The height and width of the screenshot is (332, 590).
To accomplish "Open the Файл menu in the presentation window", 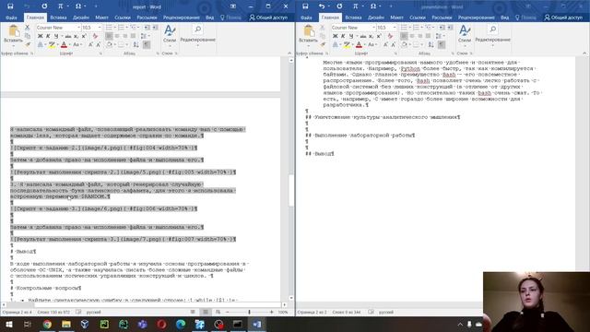I will point(306,18).
